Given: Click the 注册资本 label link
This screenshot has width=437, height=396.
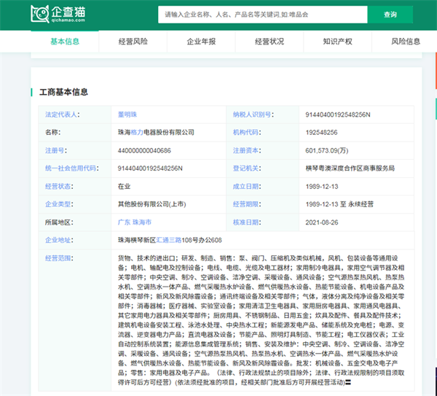Looking at the screenshot, I should [x=245, y=150].
